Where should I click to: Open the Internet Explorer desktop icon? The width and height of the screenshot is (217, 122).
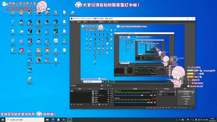pos(13,42)
